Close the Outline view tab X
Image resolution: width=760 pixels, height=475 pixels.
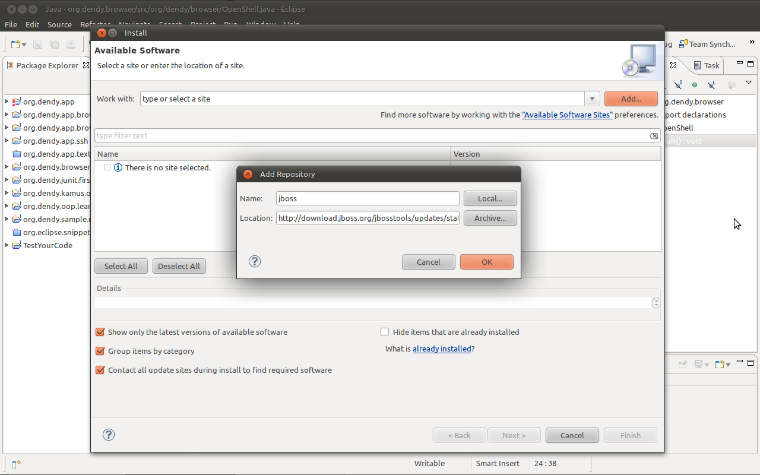pos(673,65)
